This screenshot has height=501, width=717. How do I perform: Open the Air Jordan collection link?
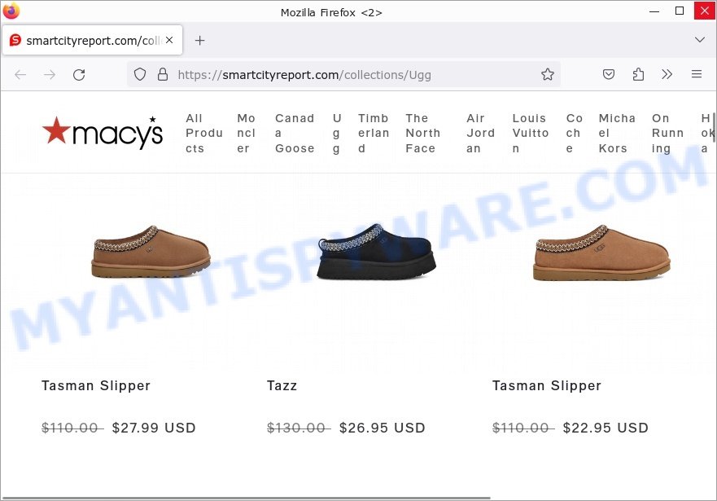point(480,133)
